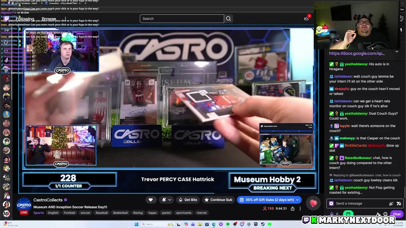Click the party popper hype icon

[391, 204]
